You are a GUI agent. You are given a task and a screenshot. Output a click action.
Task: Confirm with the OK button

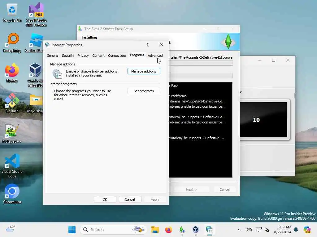[105, 199]
